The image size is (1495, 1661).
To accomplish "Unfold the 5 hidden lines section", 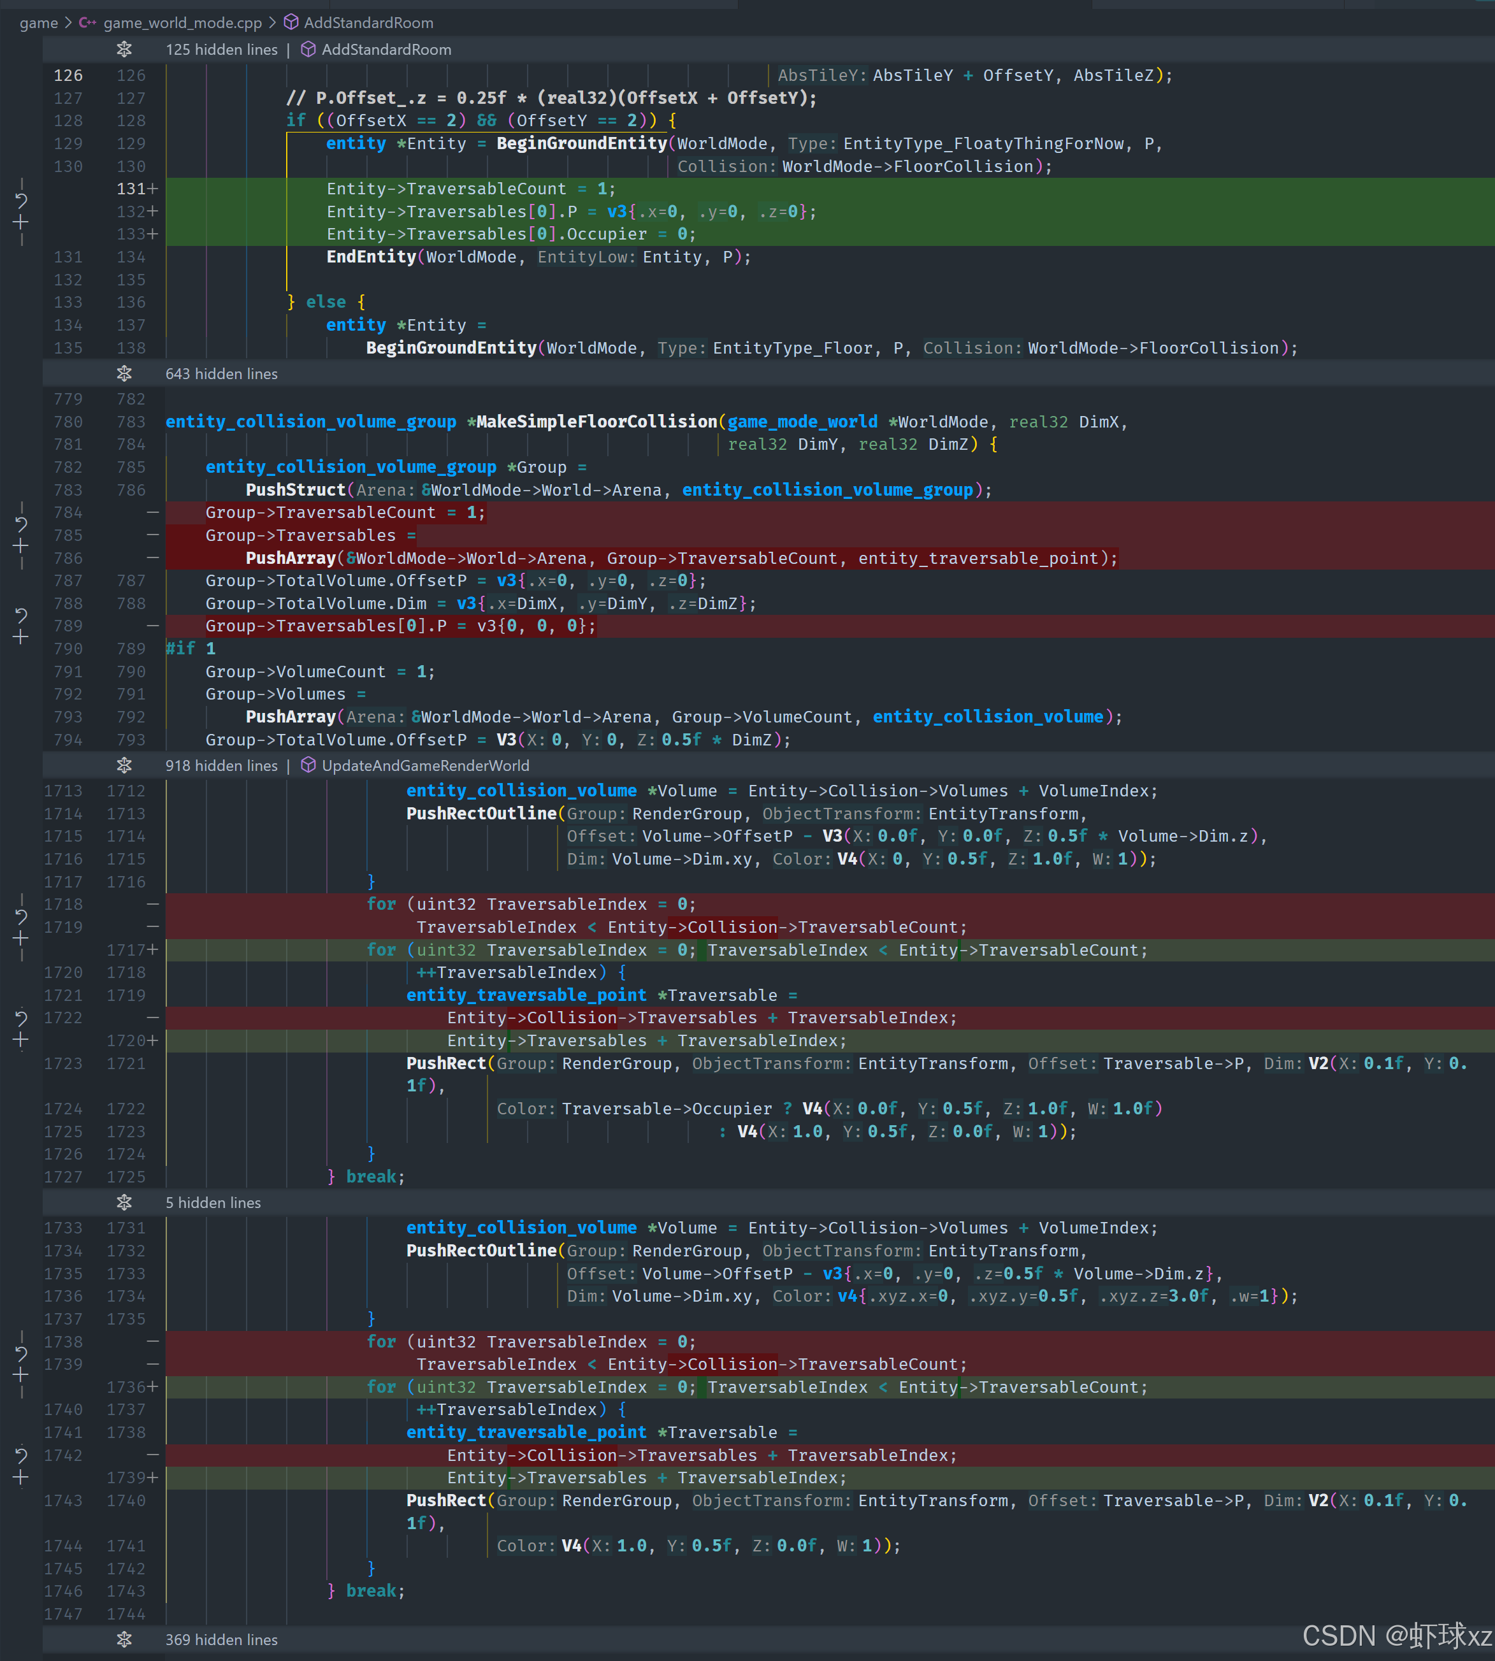I will coord(124,1202).
